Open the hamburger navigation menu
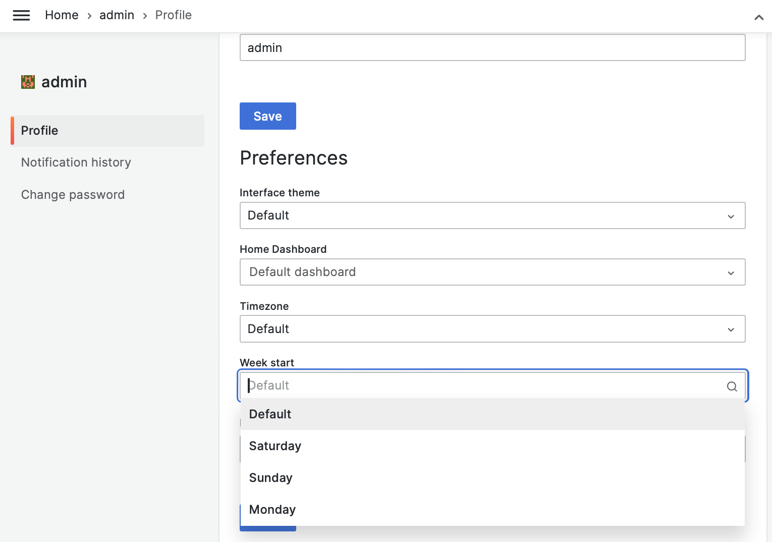The image size is (772, 542). click(21, 16)
